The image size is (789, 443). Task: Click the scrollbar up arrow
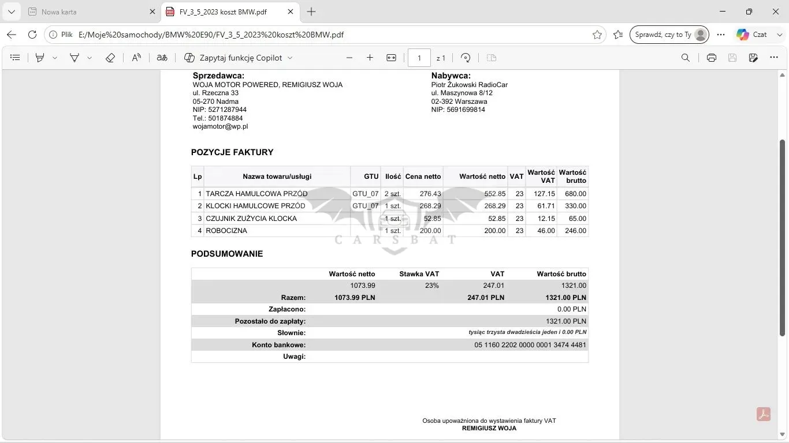point(783,75)
